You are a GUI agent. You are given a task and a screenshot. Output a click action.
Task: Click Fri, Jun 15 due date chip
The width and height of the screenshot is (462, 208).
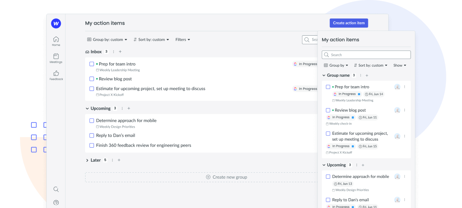click(x=368, y=146)
